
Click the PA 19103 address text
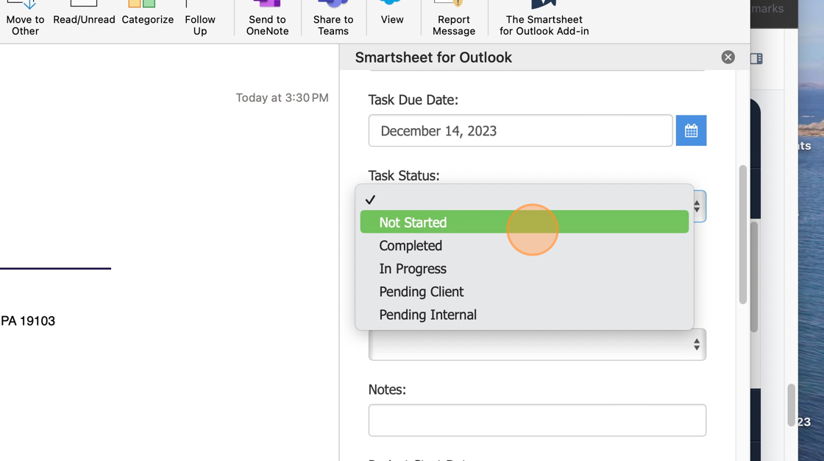[28, 321]
